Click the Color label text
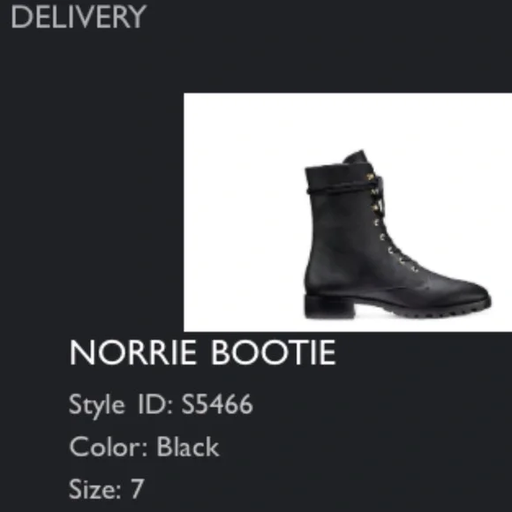Viewport: 512px width, 512px height. (109, 447)
